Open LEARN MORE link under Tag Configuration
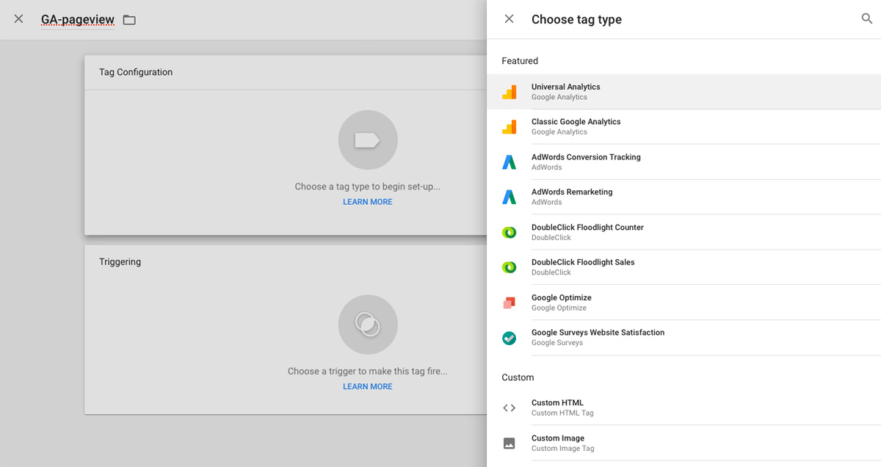 coord(368,202)
